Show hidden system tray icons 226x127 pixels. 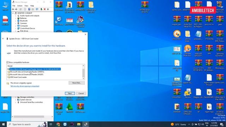coord(189,124)
